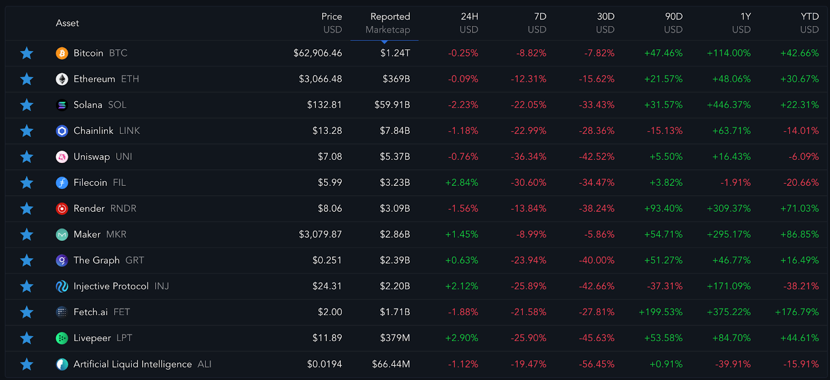Toggle the Filecoin favorite star
Viewport: 830px width, 380px height.
click(x=26, y=183)
